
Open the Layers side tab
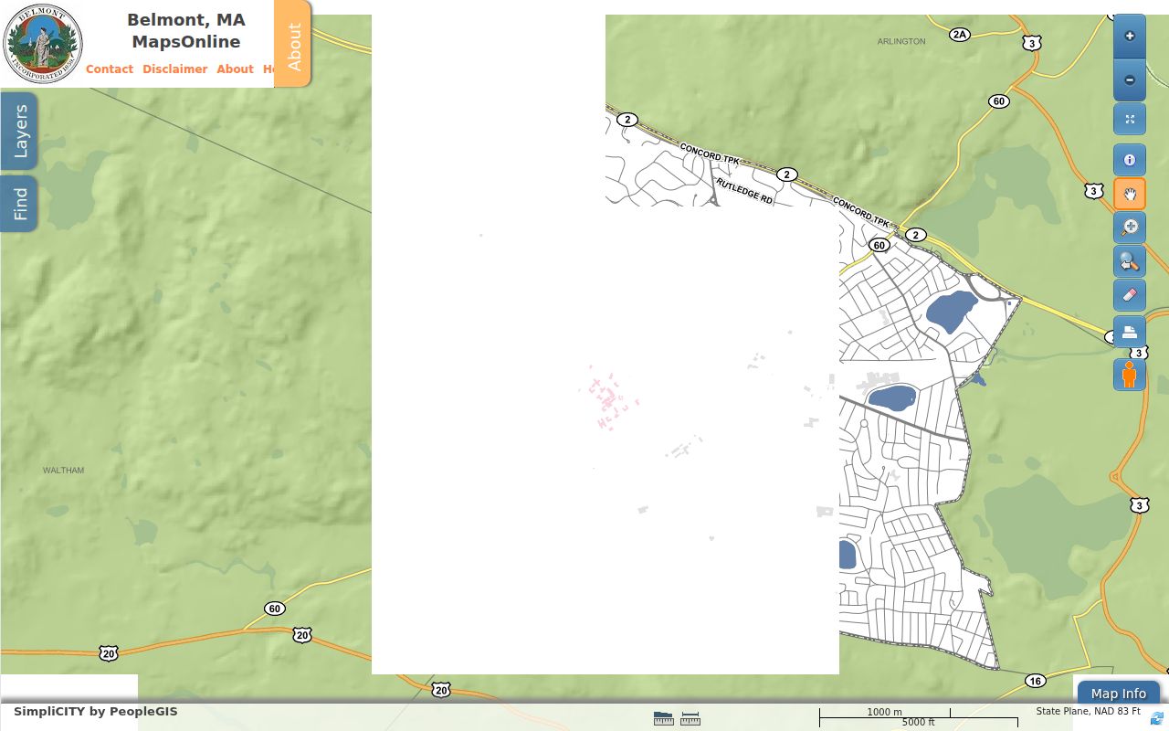click(x=19, y=131)
